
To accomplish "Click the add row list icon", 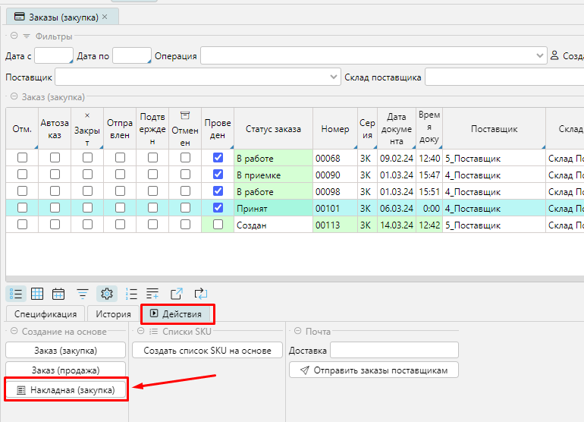I will point(152,294).
